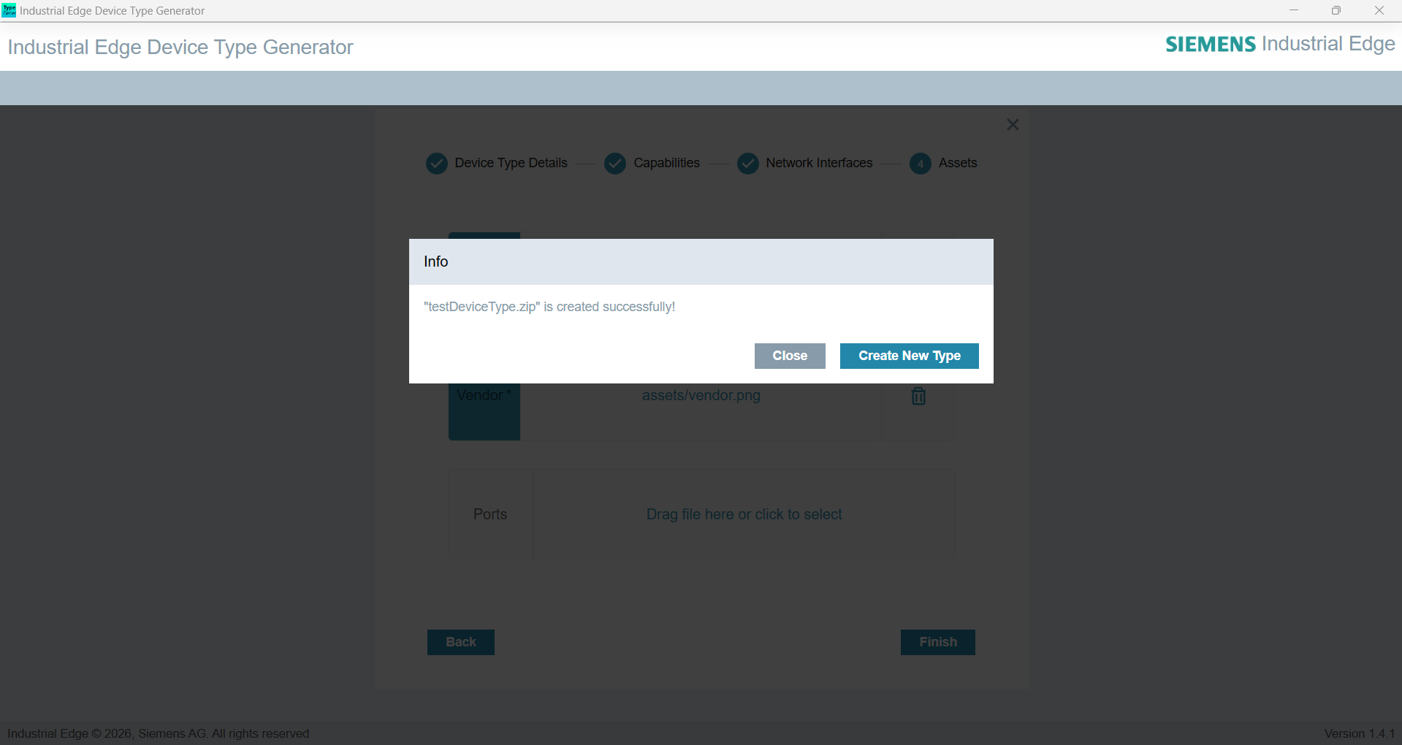Image resolution: width=1402 pixels, height=745 pixels.
Task: Close the wizard panel with X icon
Action: 1013,125
